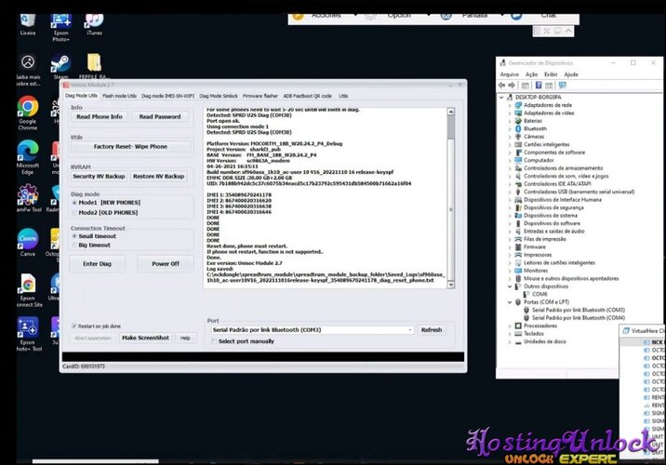Select the Baterias device category
The width and height of the screenshot is (666, 465).
533,121
